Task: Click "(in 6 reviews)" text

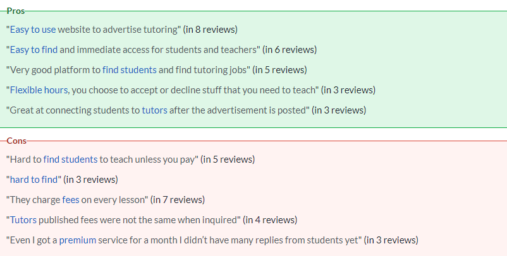Action: 290,50
